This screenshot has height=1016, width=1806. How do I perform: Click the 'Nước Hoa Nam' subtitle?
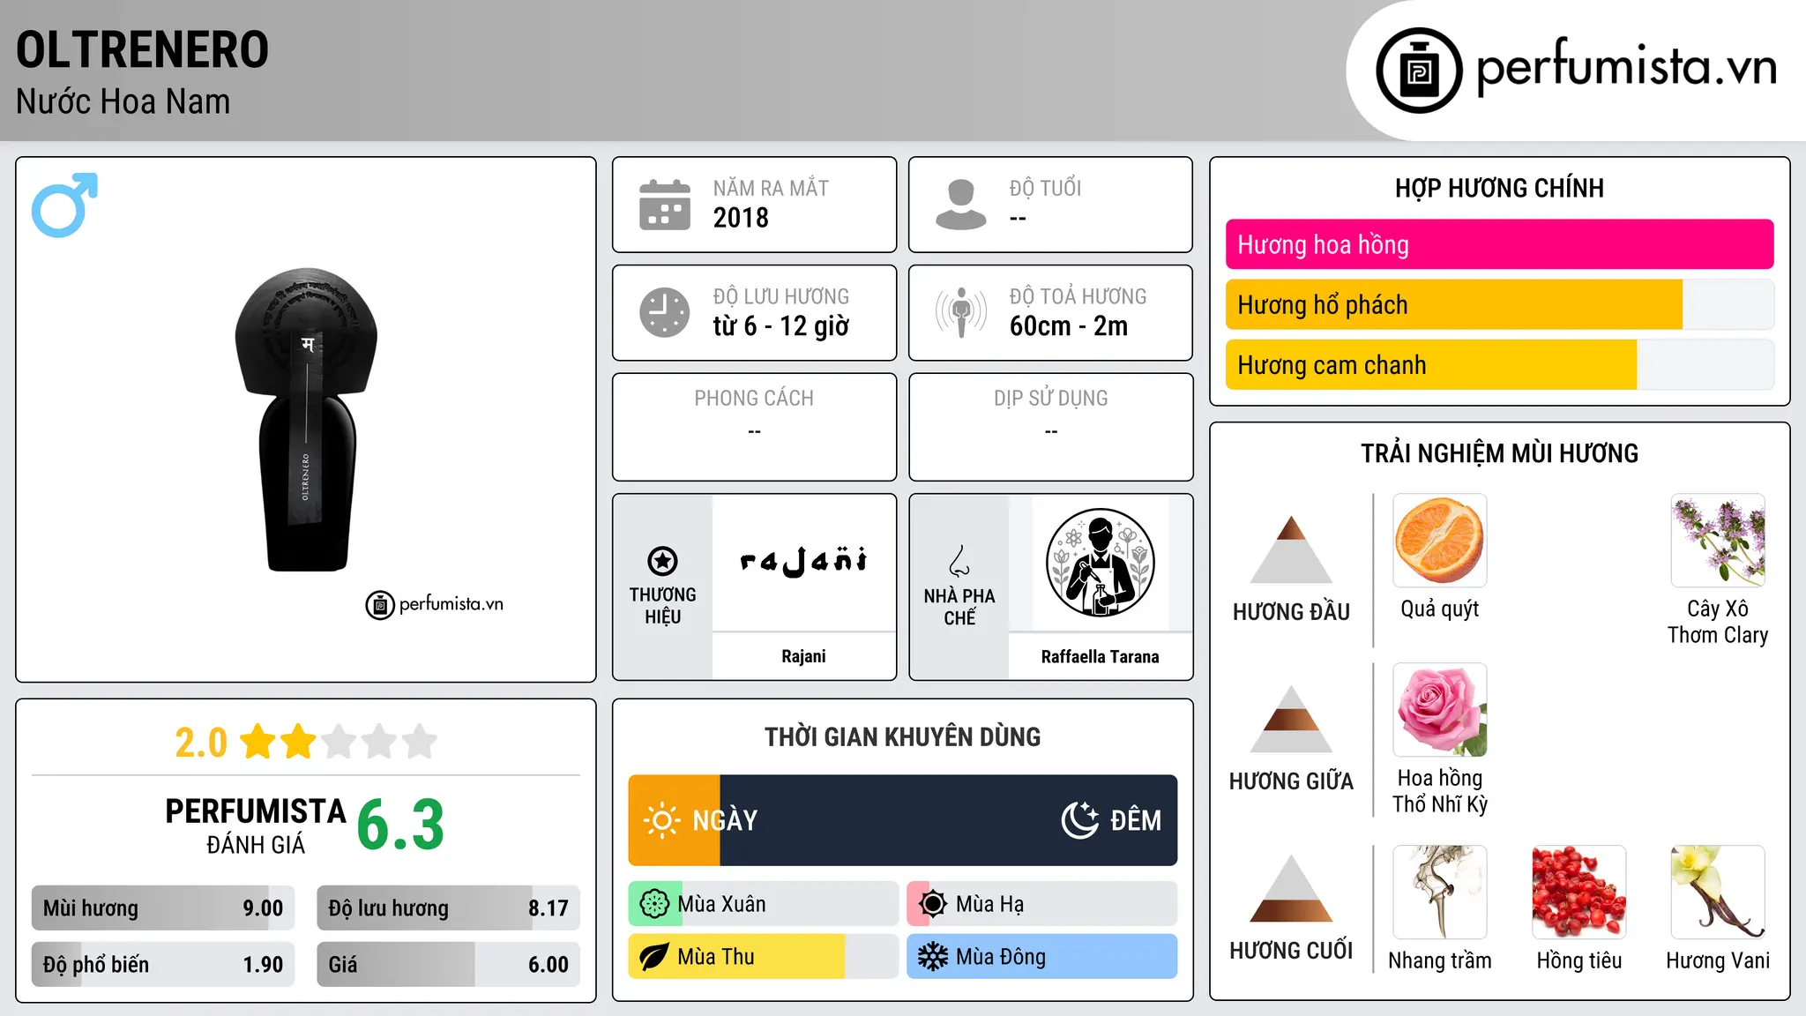pyautogui.click(x=123, y=101)
